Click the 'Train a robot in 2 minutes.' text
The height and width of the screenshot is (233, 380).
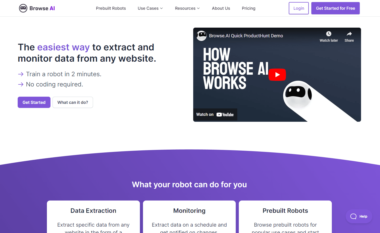64,74
